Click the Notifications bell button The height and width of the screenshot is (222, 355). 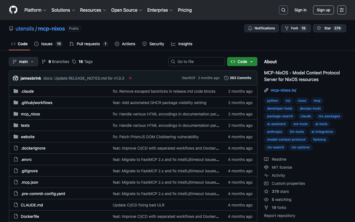[x=261, y=28]
